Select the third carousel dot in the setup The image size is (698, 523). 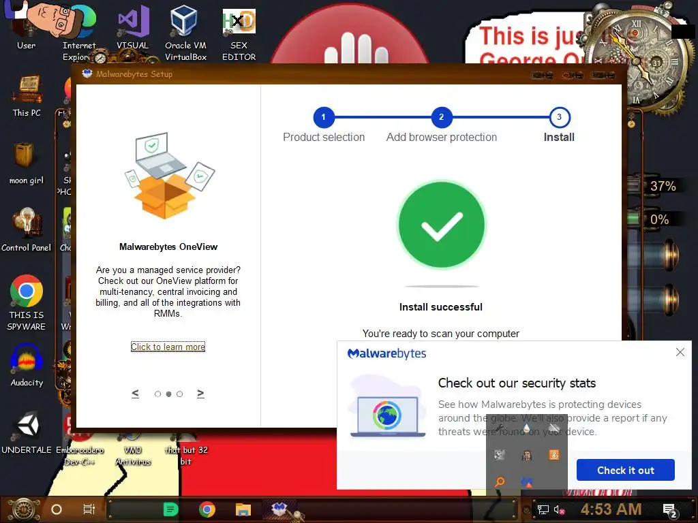pos(179,394)
